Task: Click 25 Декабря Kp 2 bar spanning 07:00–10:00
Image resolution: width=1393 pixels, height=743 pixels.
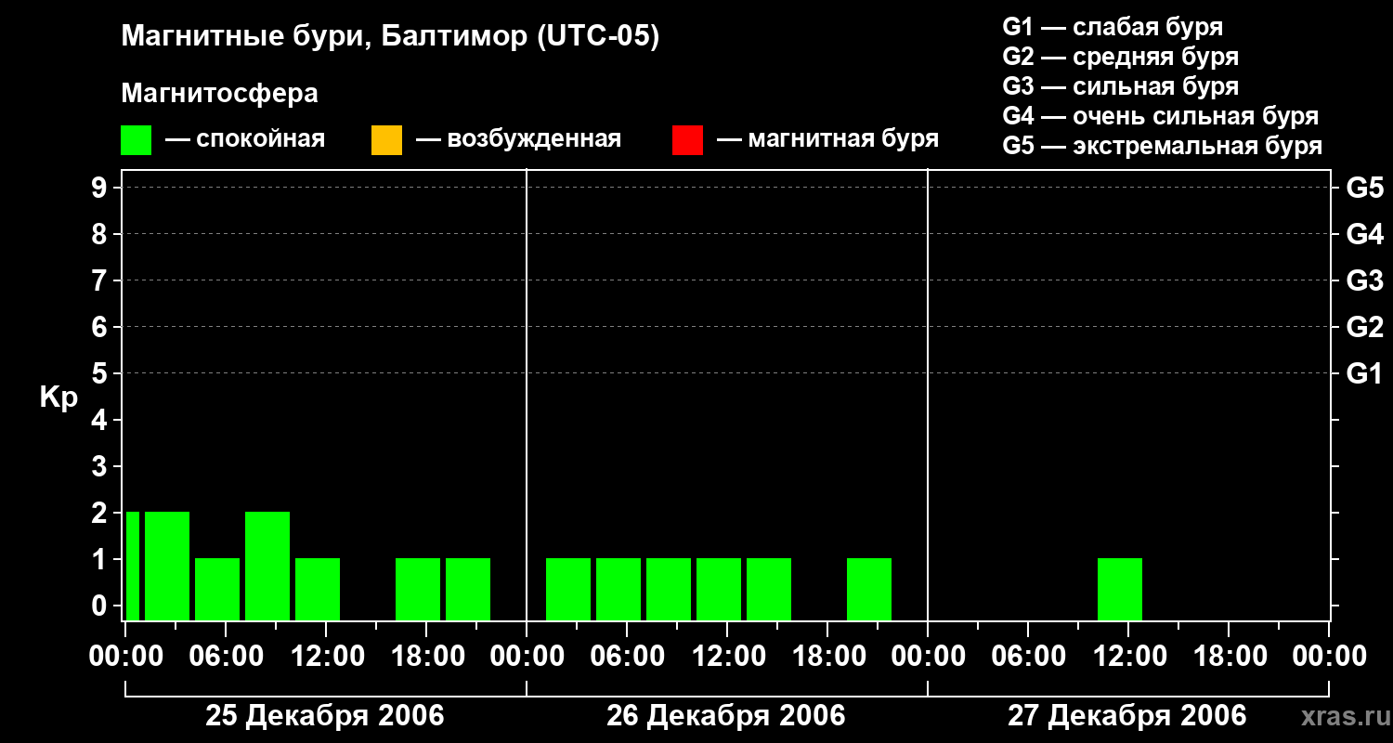Action: (267, 566)
